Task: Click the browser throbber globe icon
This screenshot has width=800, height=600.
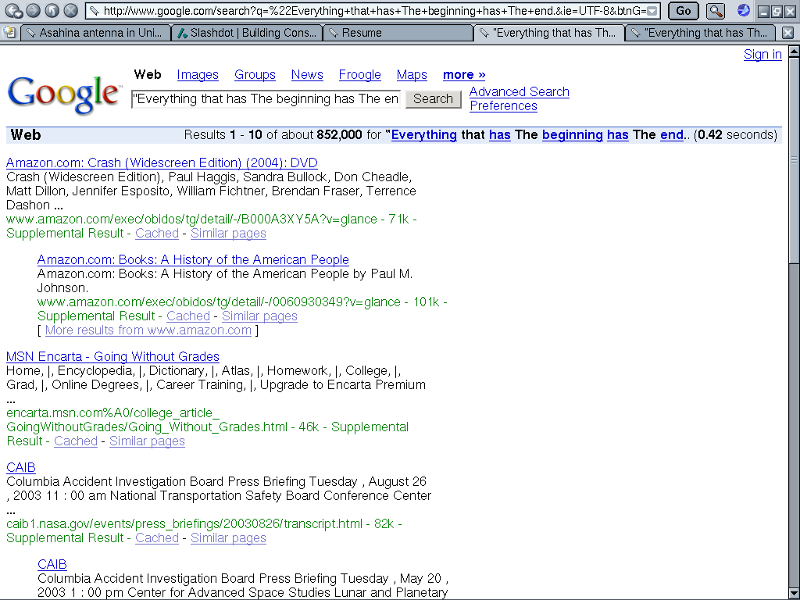Action: [x=744, y=10]
